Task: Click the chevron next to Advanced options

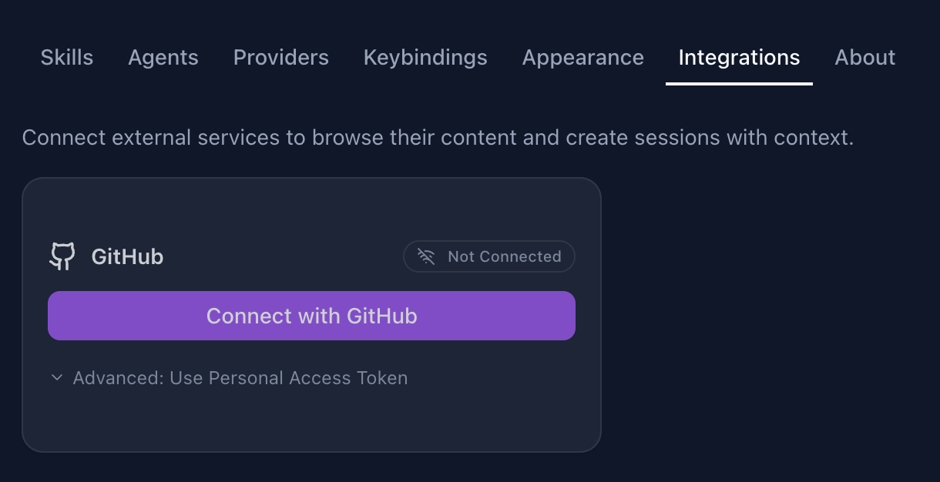Action: pyautogui.click(x=55, y=377)
